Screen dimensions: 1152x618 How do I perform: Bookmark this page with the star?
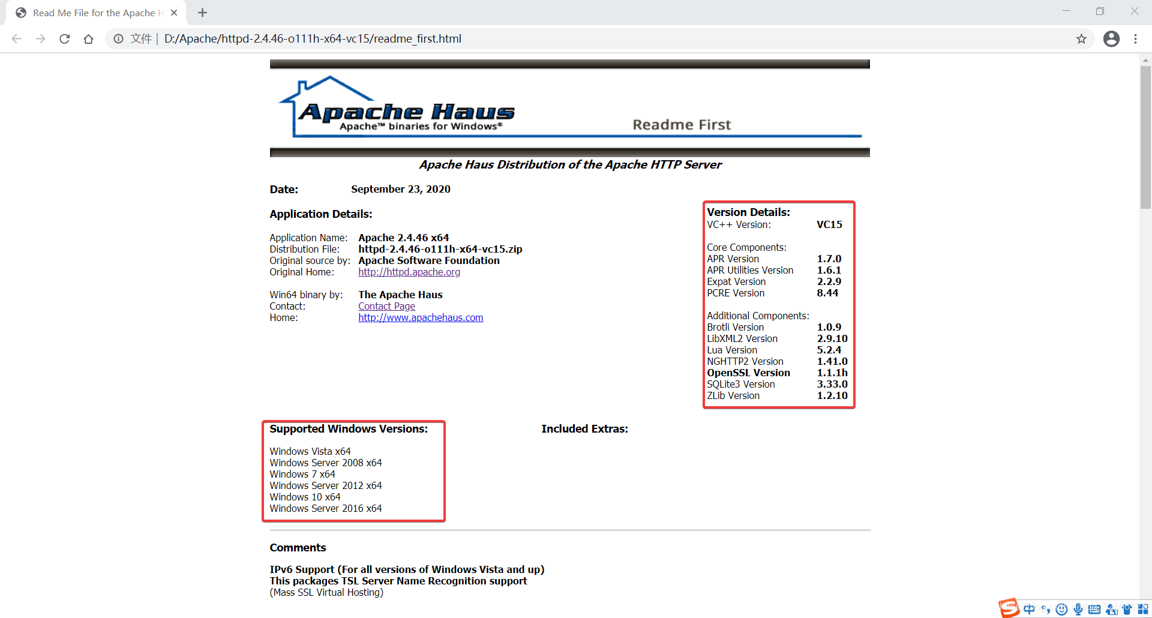pyautogui.click(x=1082, y=38)
